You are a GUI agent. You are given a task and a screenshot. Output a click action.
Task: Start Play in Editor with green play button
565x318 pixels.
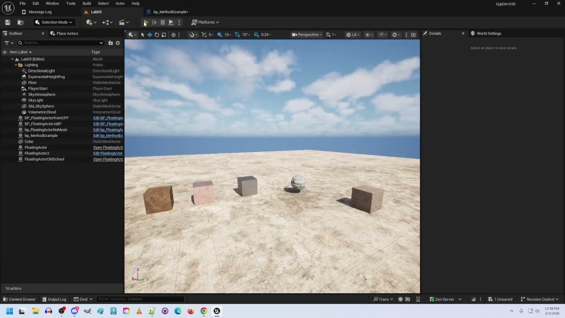point(146,22)
